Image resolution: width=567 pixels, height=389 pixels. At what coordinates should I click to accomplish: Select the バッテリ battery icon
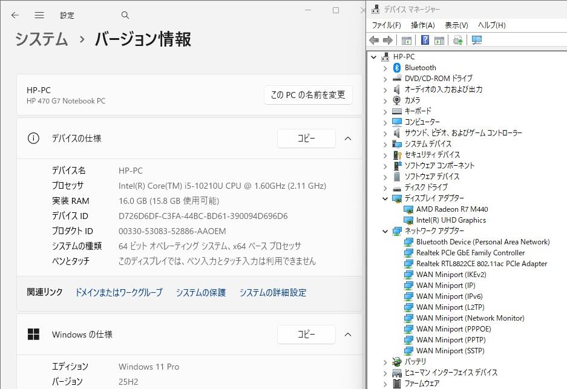[397, 362]
